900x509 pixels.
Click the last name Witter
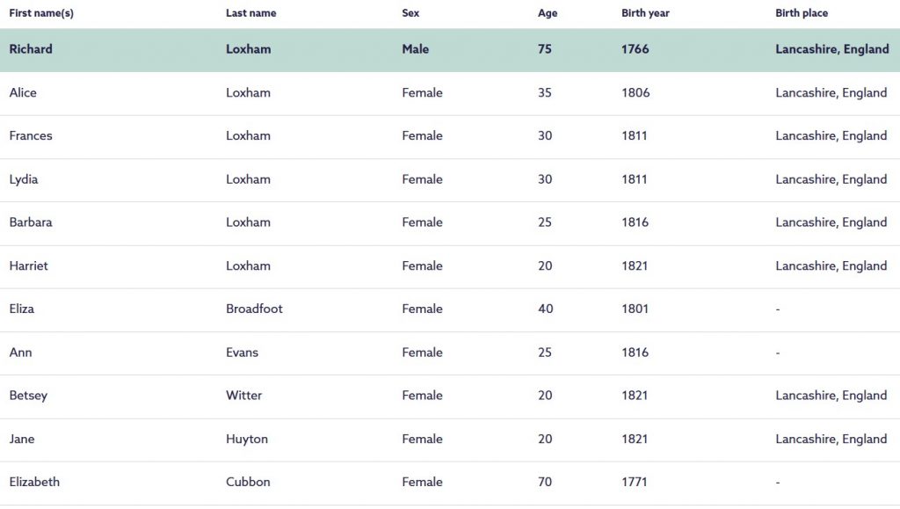[243, 396]
